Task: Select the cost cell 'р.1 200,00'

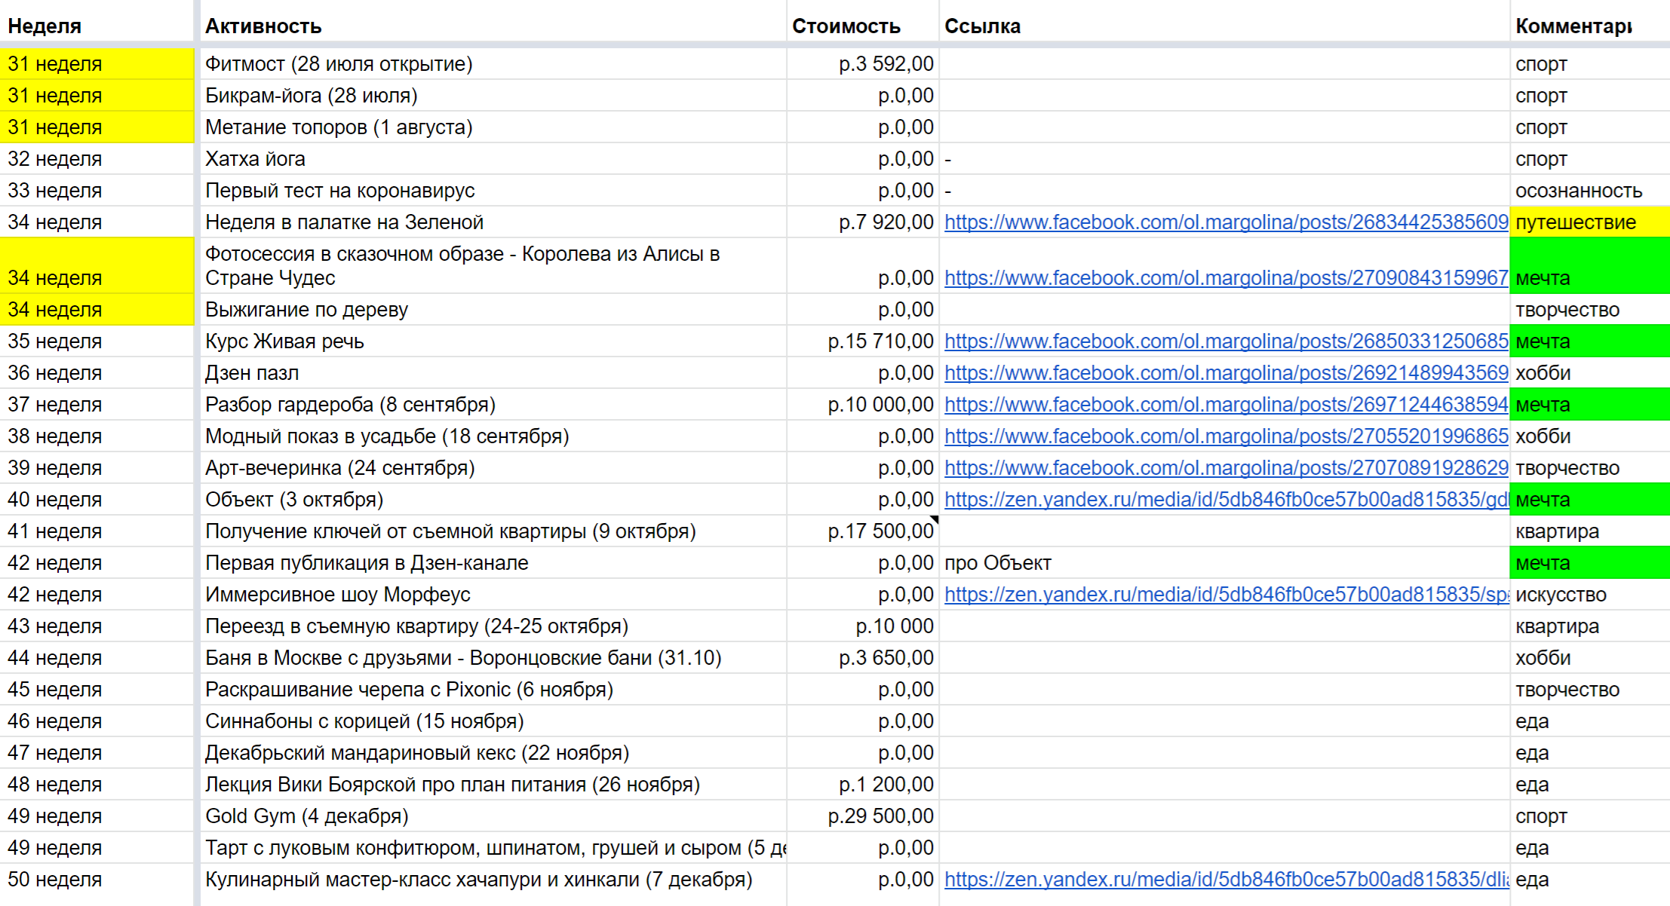Action: click(863, 785)
